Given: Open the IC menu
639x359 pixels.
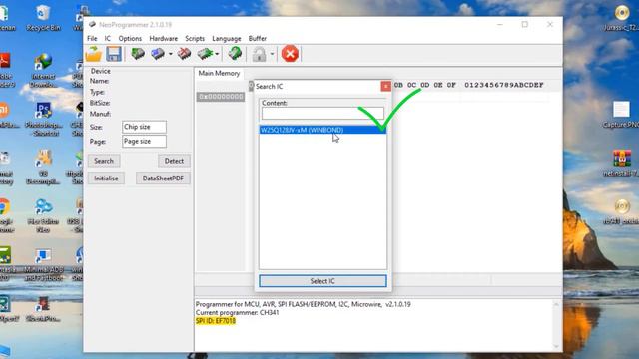Looking at the screenshot, I should (x=107, y=38).
